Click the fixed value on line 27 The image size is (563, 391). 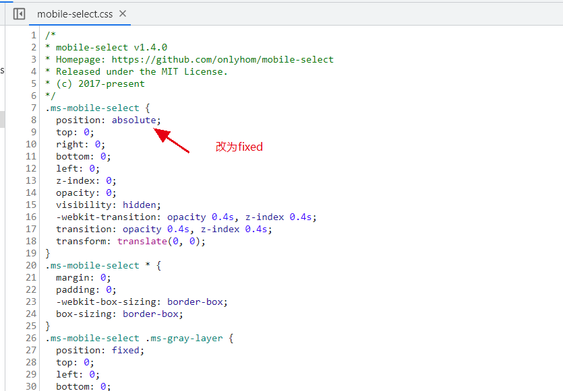(x=127, y=350)
